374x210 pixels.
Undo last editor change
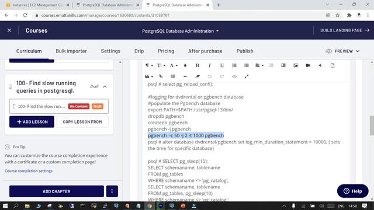[210, 76]
